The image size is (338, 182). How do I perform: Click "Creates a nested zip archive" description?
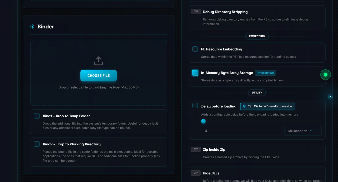(x=241, y=157)
